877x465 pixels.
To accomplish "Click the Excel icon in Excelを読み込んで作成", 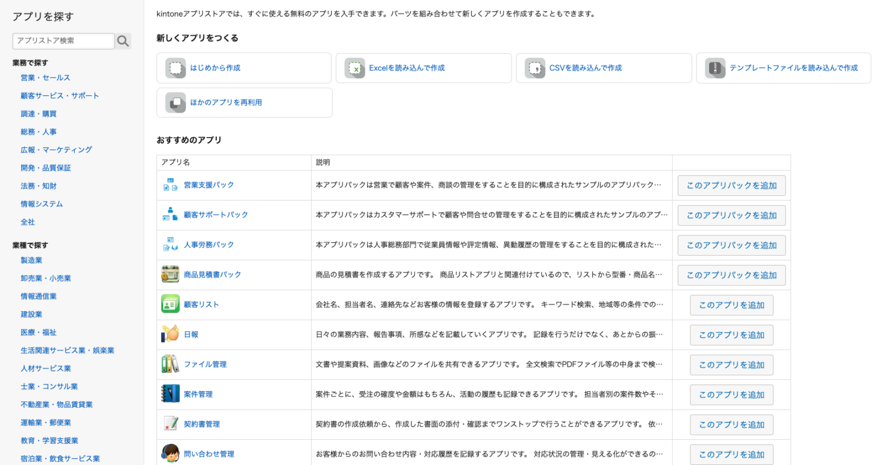I will (355, 67).
